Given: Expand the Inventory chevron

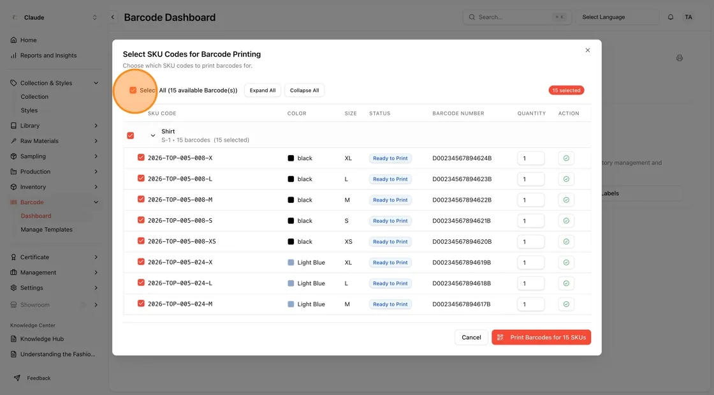Looking at the screenshot, I should (96, 187).
